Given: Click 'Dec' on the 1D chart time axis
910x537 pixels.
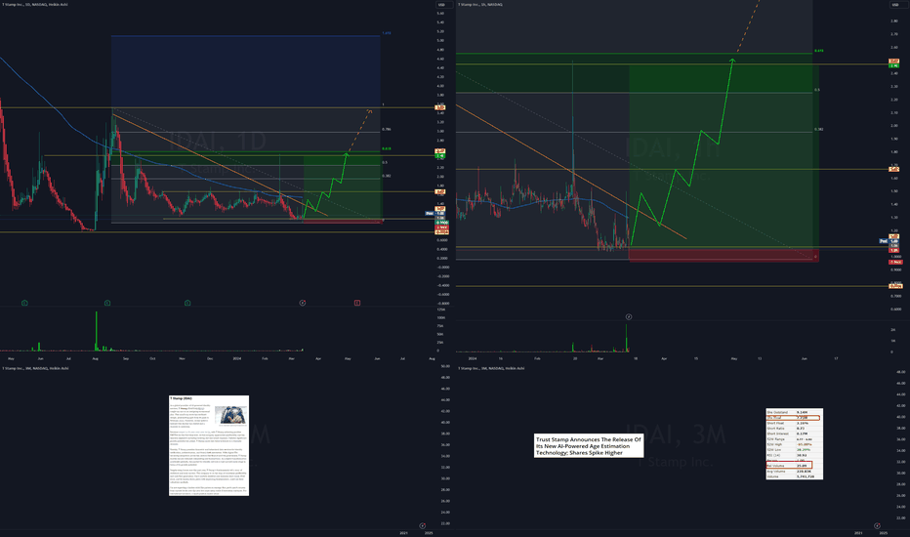Looking at the screenshot, I should (210, 358).
